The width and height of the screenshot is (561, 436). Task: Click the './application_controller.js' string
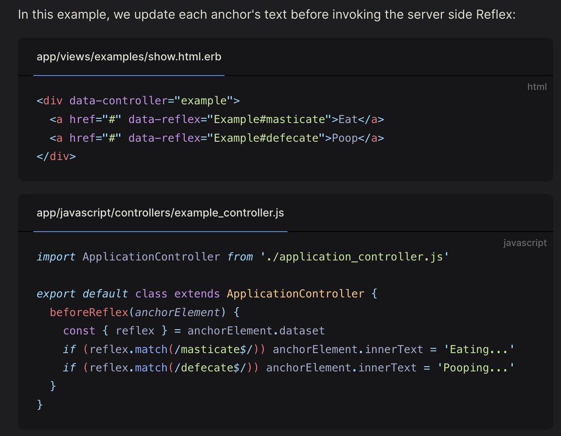click(355, 257)
